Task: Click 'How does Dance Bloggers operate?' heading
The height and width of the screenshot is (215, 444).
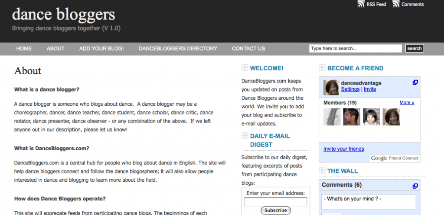Action: click(60, 199)
